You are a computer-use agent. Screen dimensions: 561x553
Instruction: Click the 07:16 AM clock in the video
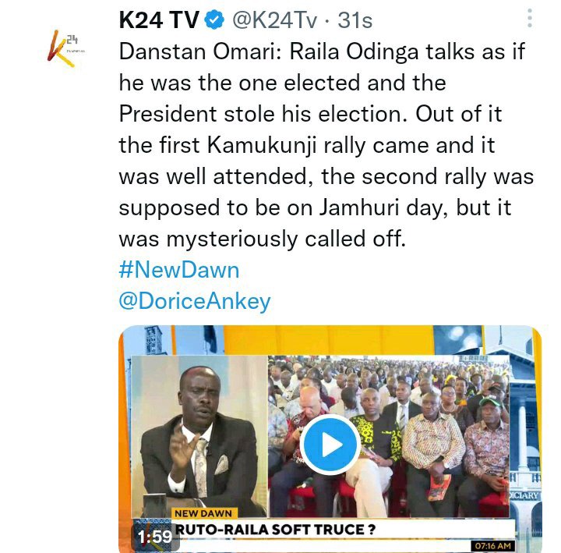493,546
